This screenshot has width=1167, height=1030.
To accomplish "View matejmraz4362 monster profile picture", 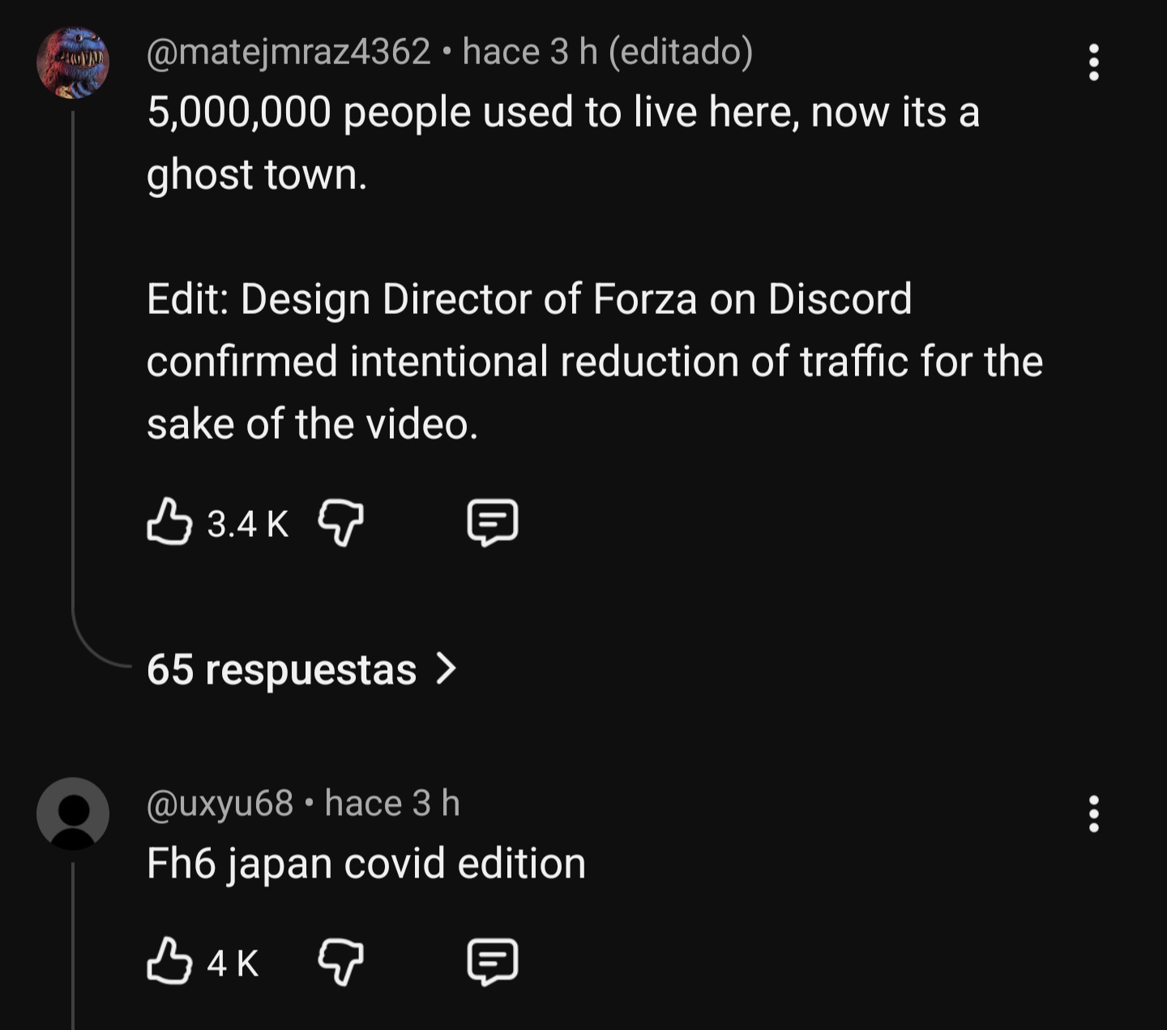I will click(x=73, y=62).
